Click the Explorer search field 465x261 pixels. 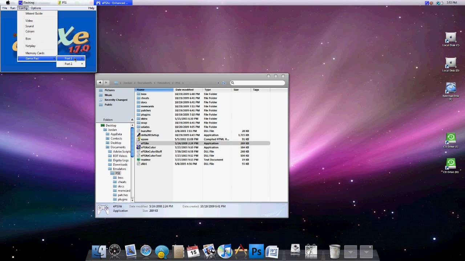(x=259, y=83)
